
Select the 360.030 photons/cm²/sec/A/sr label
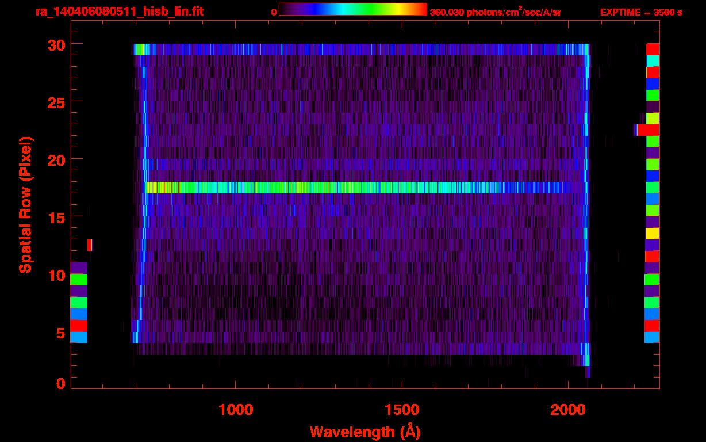(x=495, y=12)
